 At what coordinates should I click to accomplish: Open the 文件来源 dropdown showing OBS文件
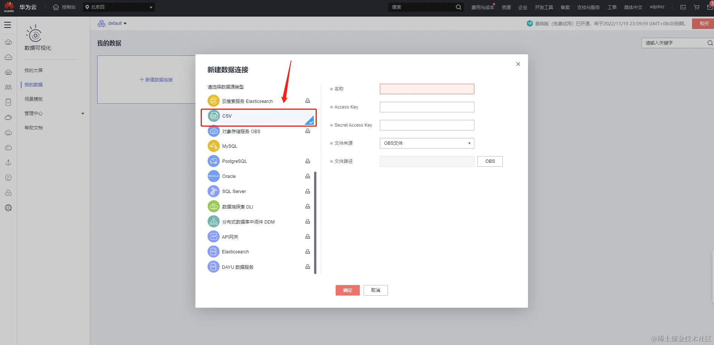[427, 143]
